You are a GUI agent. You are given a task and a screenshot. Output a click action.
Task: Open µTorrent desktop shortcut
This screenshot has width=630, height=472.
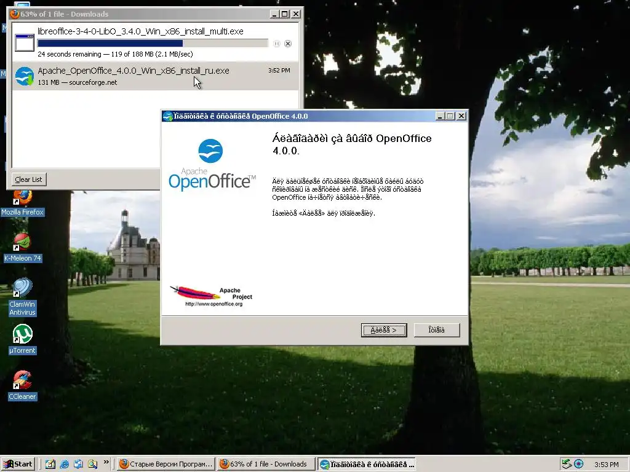(23, 339)
